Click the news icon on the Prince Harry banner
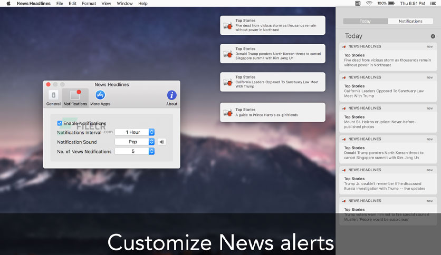The width and height of the screenshot is (441, 255). coord(228,112)
